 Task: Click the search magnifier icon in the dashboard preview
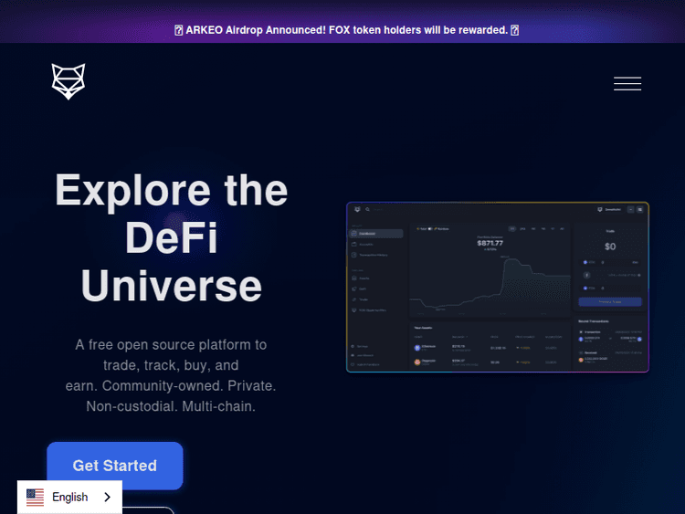pyautogui.click(x=368, y=210)
